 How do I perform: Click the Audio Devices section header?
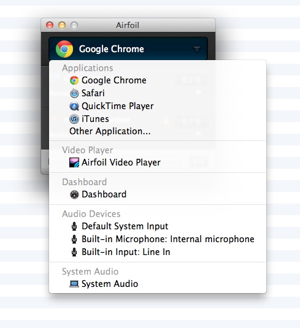click(91, 214)
